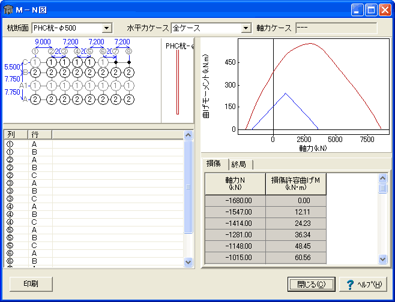Image resolution: width=395 pixels, height=302 pixels.
Task: Click pile list scrollbar down arrow
Action: (188, 262)
